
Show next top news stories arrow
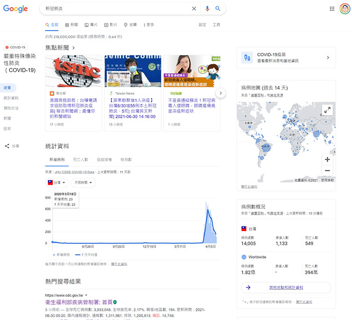click(x=221, y=93)
